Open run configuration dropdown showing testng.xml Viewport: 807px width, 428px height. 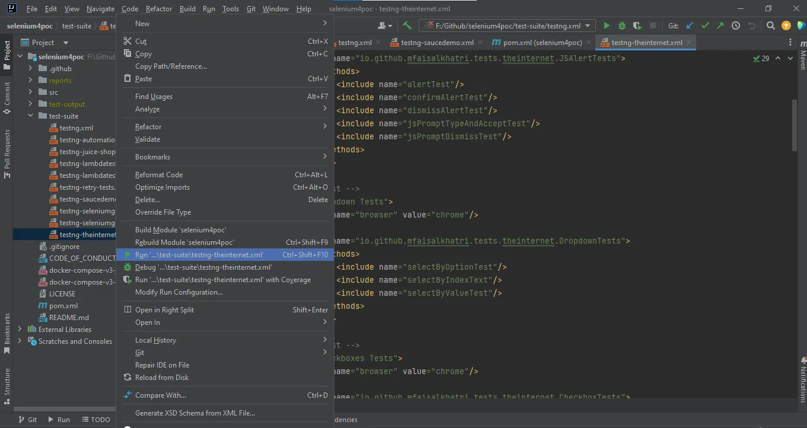[x=507, y=25]
